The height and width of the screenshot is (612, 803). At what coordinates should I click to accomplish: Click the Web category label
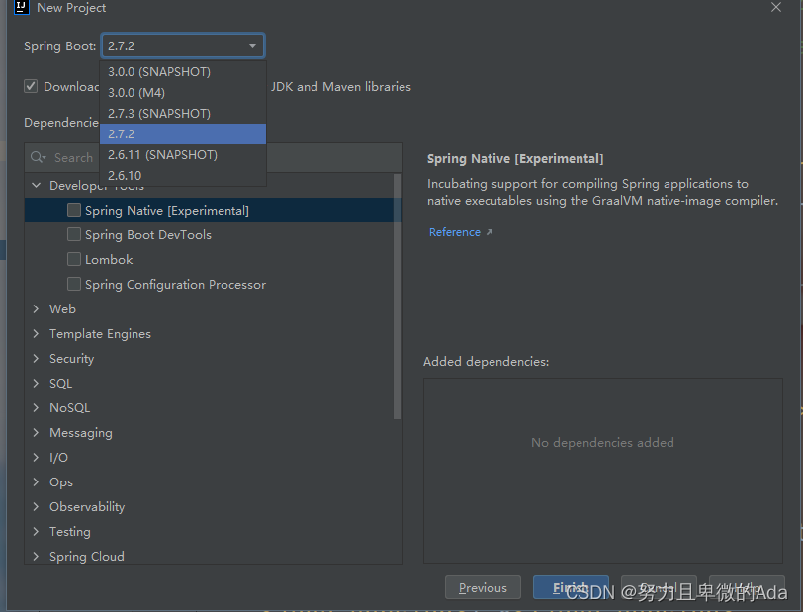62,309
